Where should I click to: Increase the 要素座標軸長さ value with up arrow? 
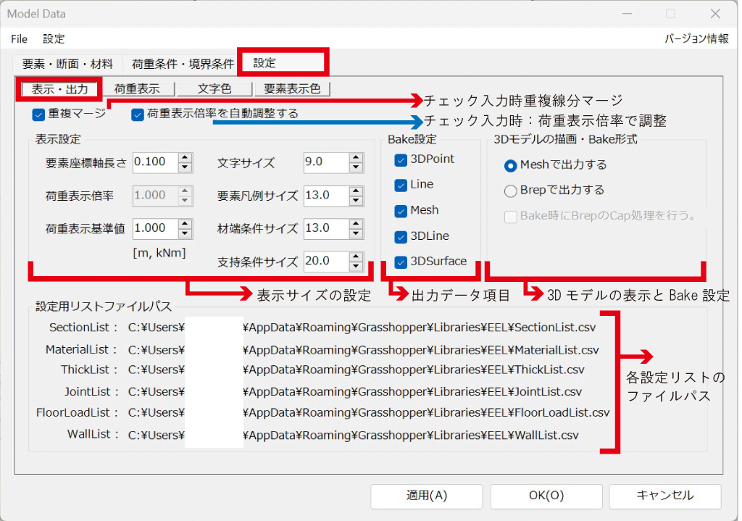click(x=185, y=158)
